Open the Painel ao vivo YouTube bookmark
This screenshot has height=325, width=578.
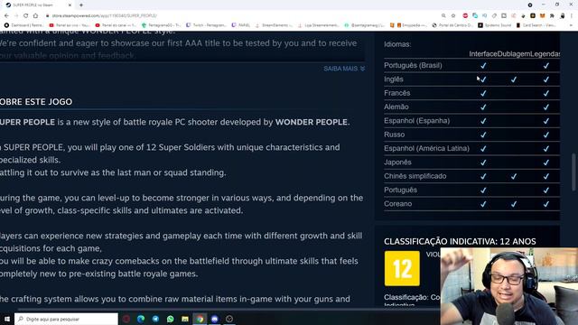(x=69, y=25)
